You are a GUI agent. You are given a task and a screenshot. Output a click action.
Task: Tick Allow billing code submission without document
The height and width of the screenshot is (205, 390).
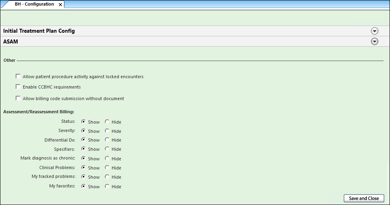[x=18, y=98]
